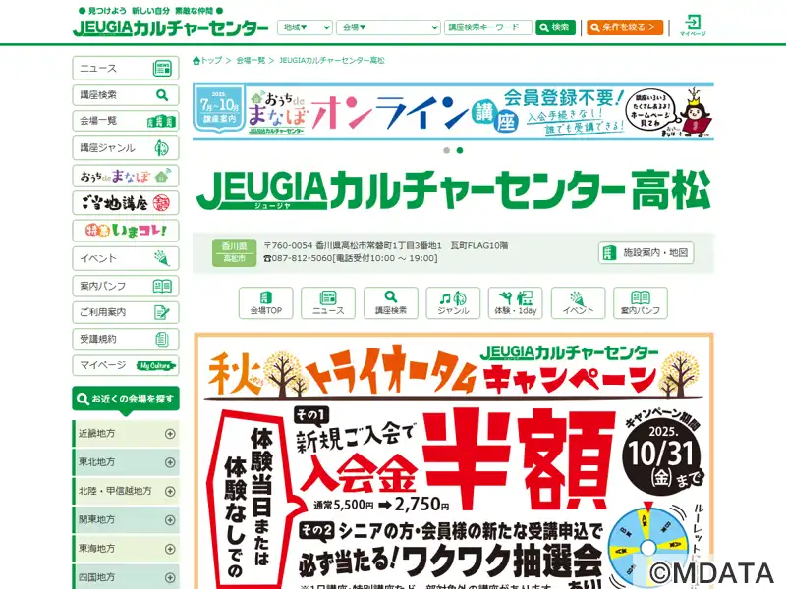Expand the 近畿地方 region list
786x589 pixels.
tap(126, 434)
